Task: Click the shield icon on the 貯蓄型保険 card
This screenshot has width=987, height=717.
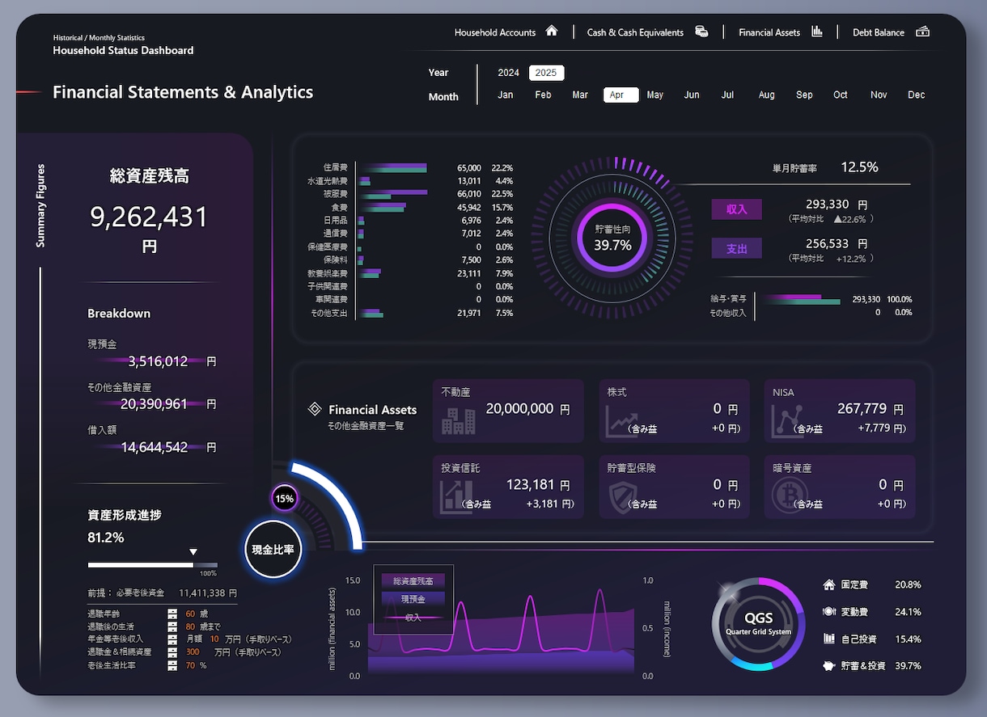Action: [622, 496]
